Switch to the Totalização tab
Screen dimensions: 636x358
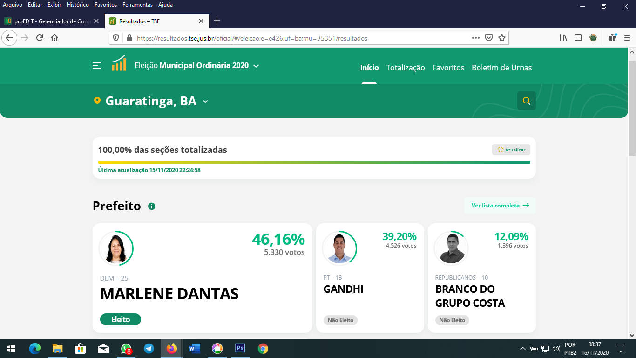[405, 68]
